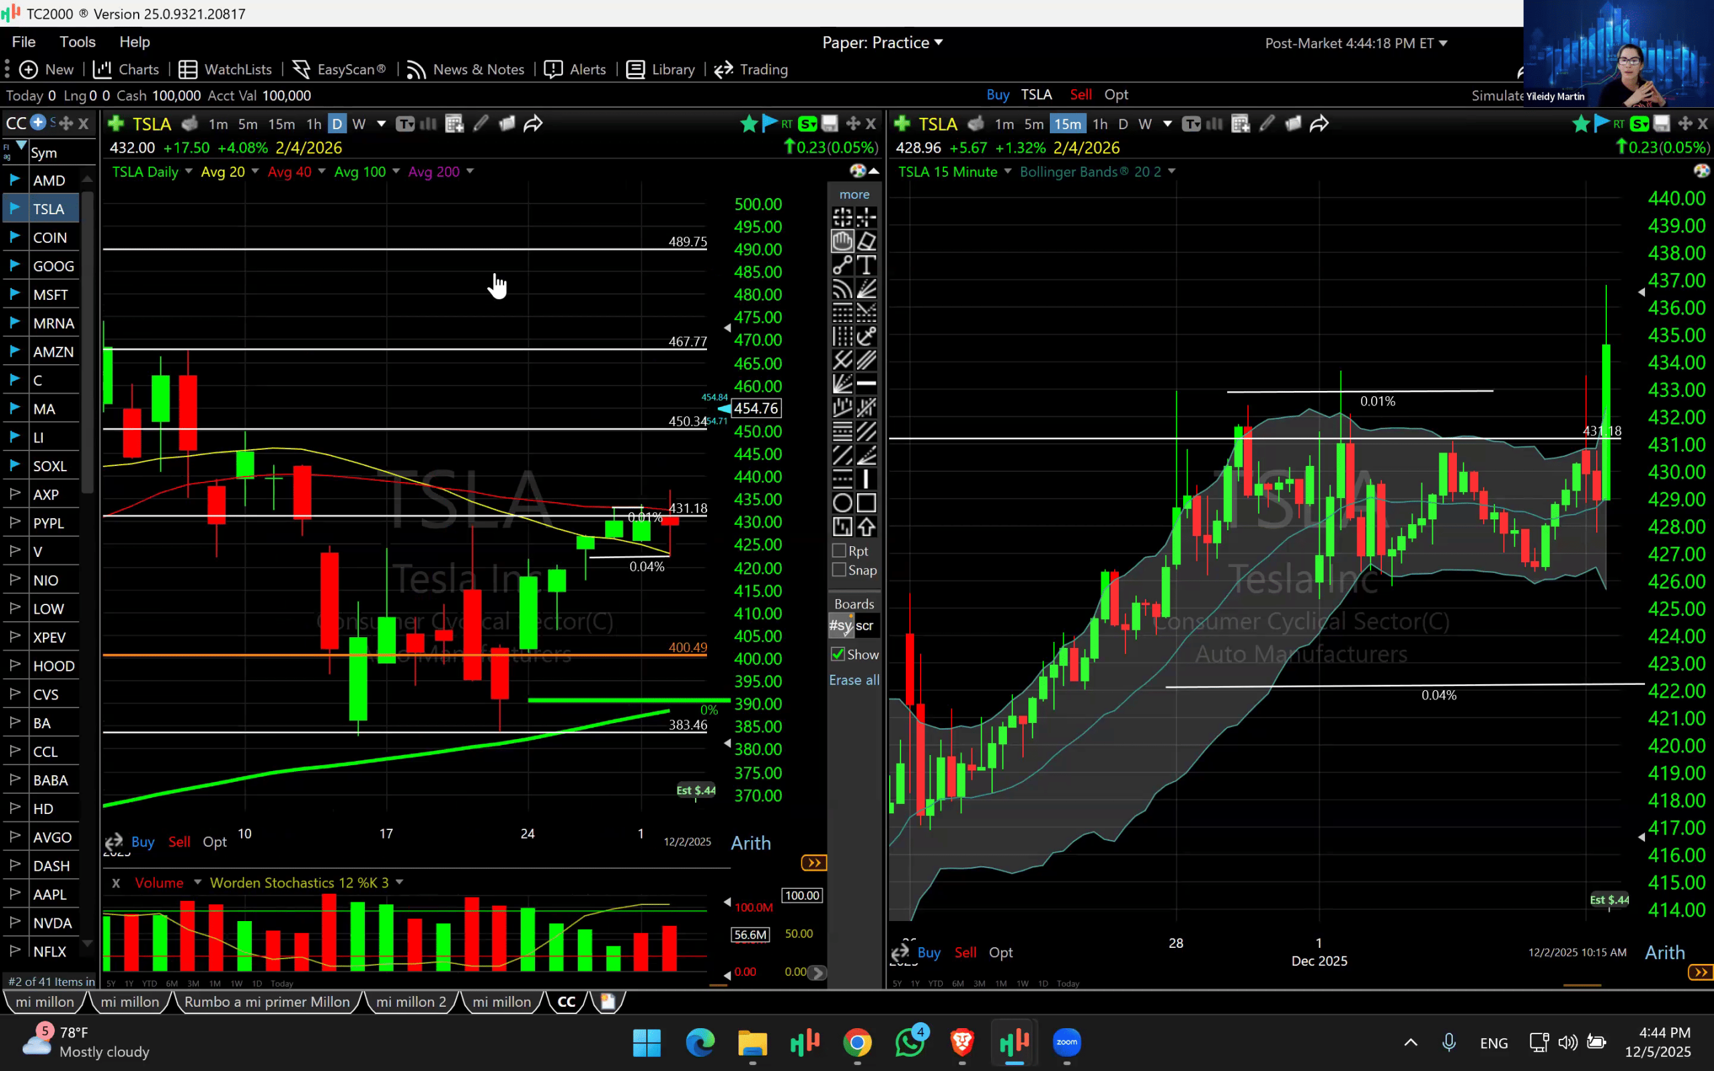
Task: Select 1h timeframe on daily chart
Action: 313,124
